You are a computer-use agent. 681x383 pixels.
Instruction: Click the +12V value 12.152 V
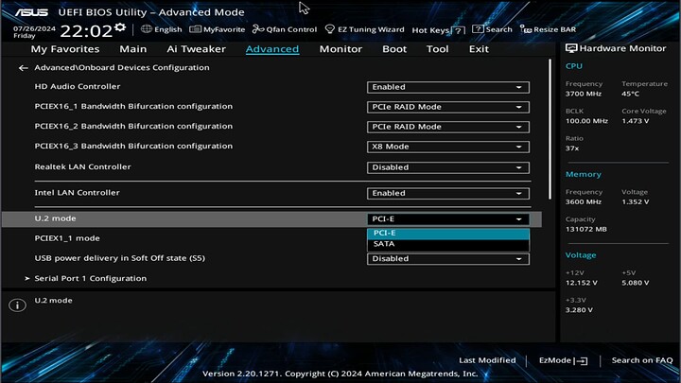[x=581, y=283]
